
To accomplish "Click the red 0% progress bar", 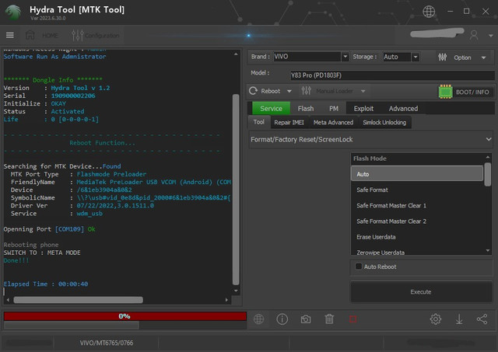I will point(124,316).
